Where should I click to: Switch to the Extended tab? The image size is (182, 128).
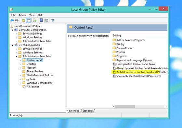[74, 111]
